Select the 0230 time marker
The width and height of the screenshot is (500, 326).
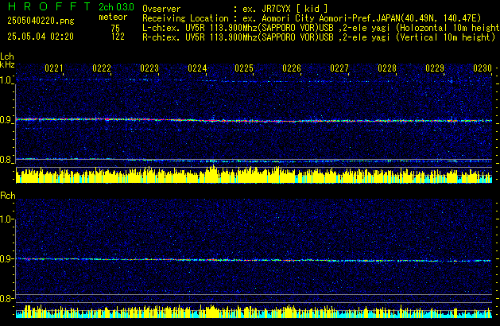coord(483,68)
